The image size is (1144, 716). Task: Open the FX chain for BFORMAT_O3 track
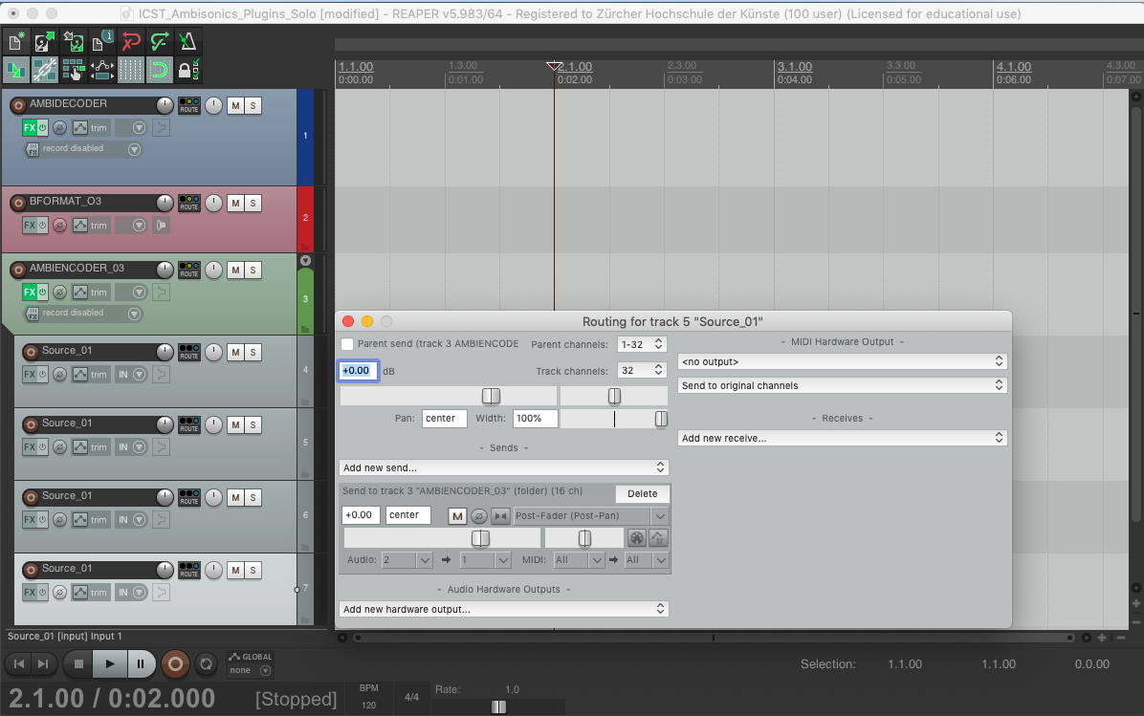pyautogui.click(x=30, y=226)
